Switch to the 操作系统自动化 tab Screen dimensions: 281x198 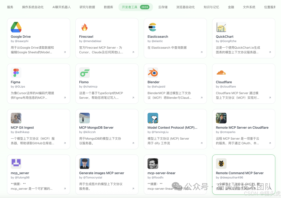pyautogui.click(x=33, y=7)
